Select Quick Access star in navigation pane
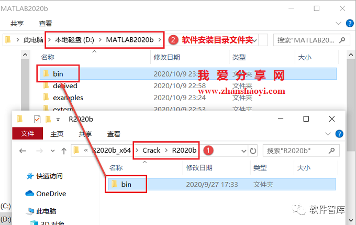 [x=30, y=176]
